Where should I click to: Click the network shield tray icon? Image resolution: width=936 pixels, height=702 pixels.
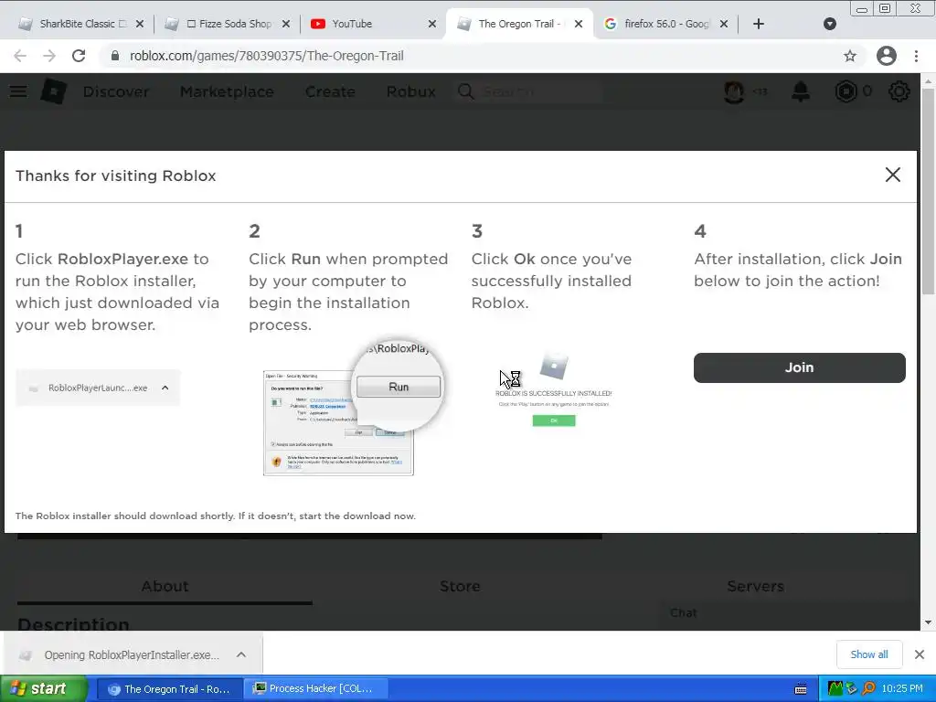click(851, 689)
